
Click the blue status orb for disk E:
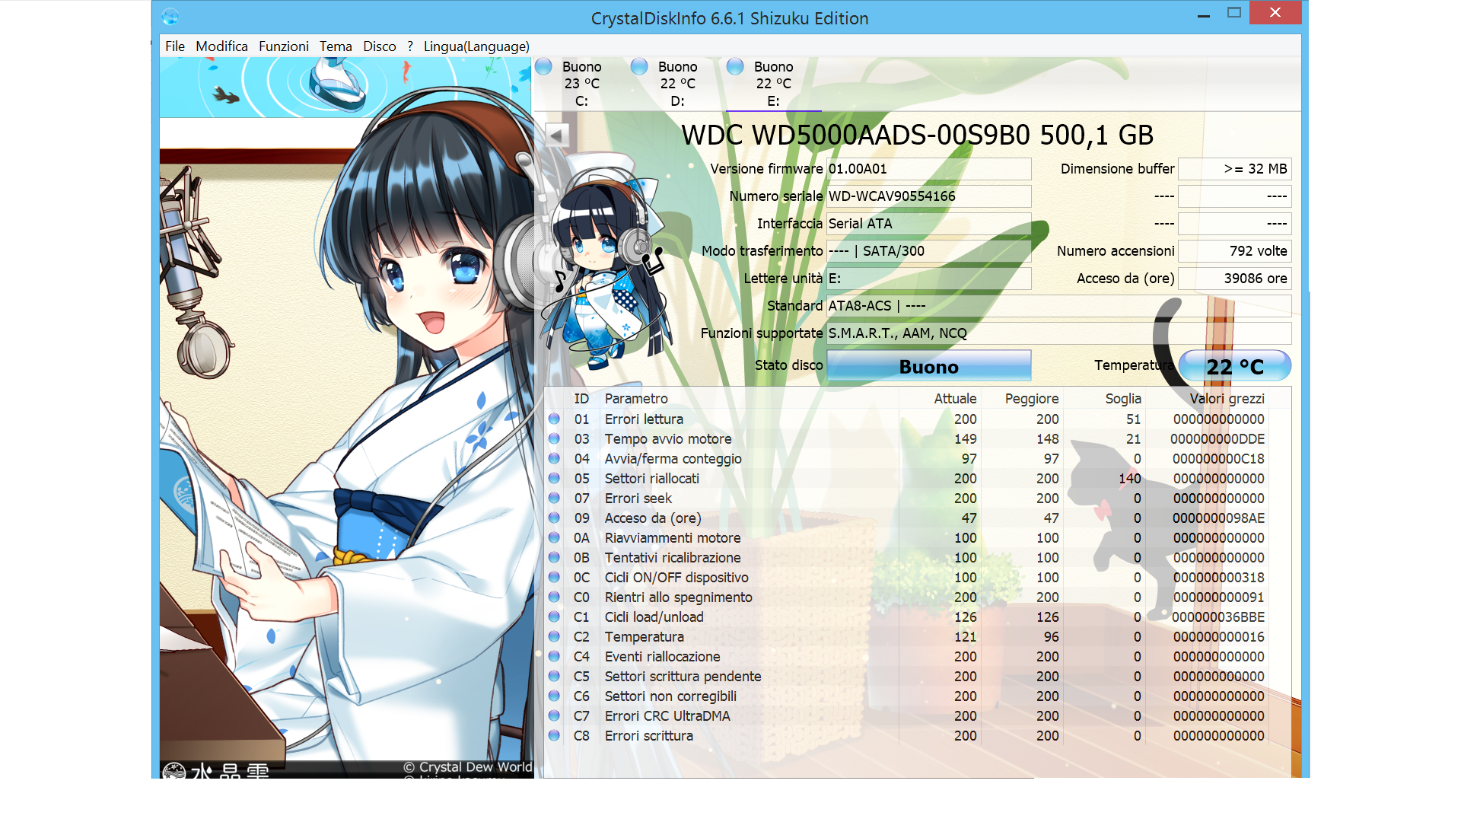[735, 67]
